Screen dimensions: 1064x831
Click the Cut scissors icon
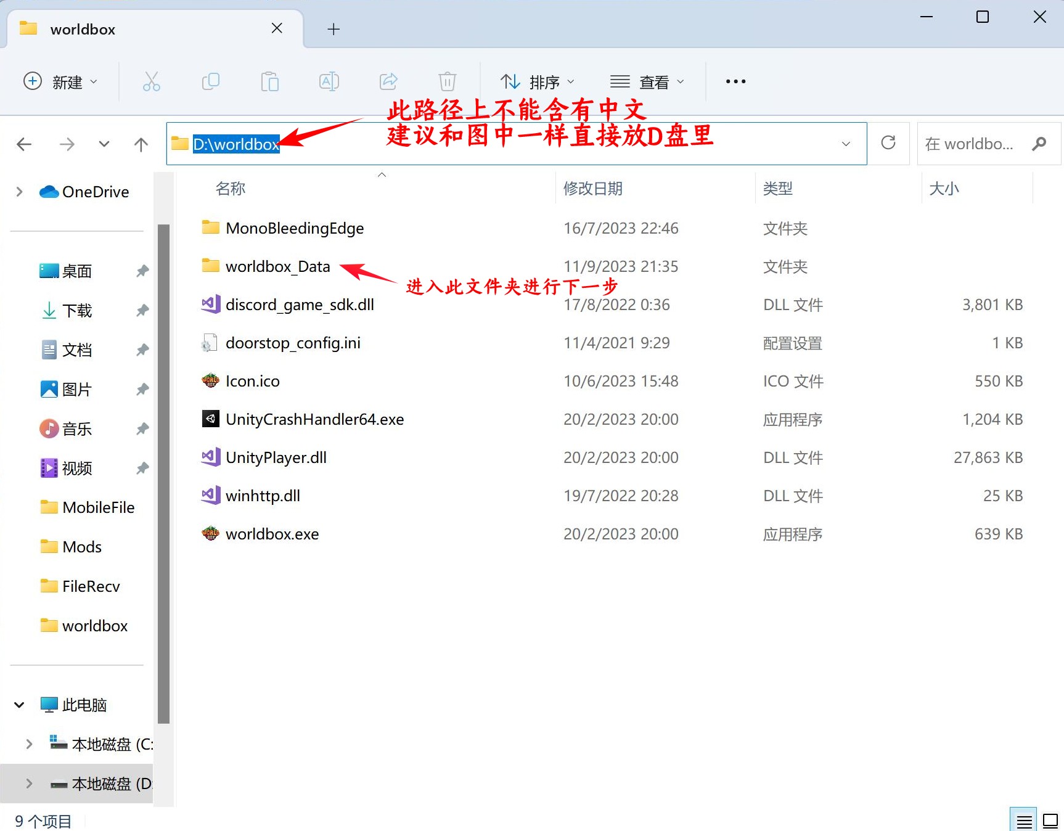click(x=151, y=81)
